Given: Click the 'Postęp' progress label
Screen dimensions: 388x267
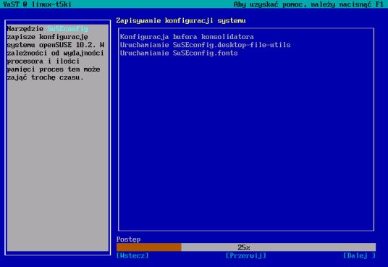Looking at the screenshot, I should tap(128, 240).
